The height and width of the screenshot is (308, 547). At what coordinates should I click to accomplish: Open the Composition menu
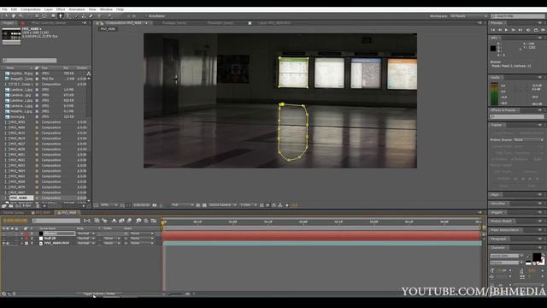[31, 9]
